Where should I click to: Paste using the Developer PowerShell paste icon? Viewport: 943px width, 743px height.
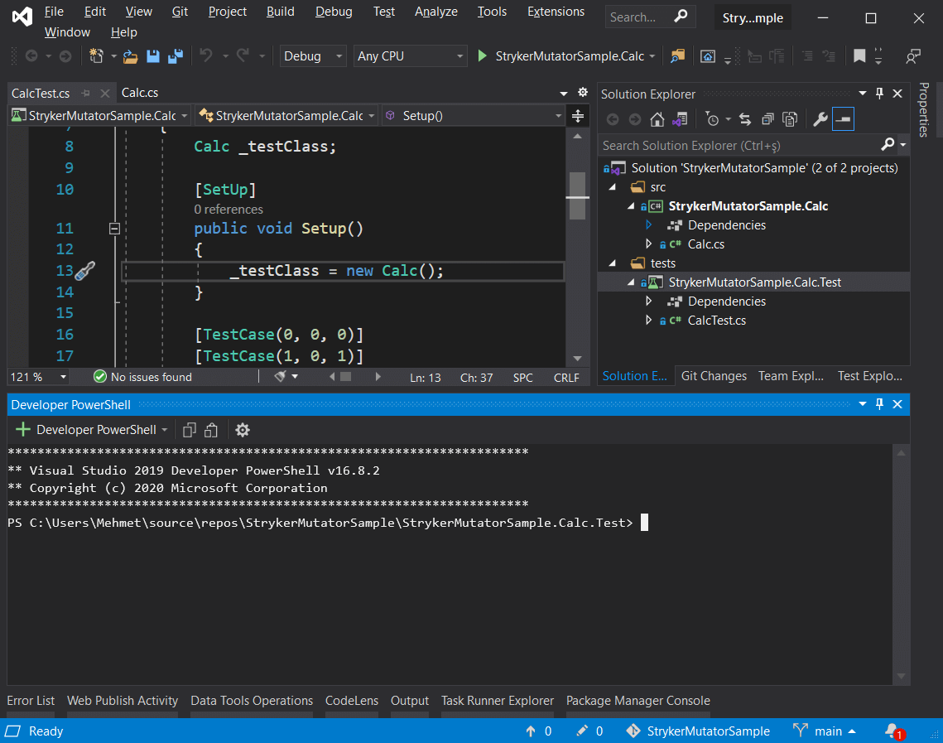coord(211,430)
